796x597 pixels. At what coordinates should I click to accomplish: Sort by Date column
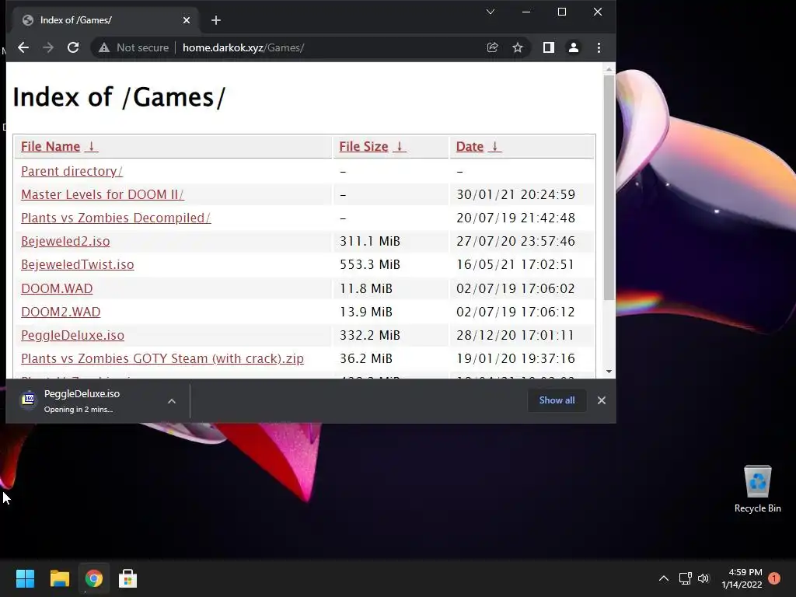point(470,147)
